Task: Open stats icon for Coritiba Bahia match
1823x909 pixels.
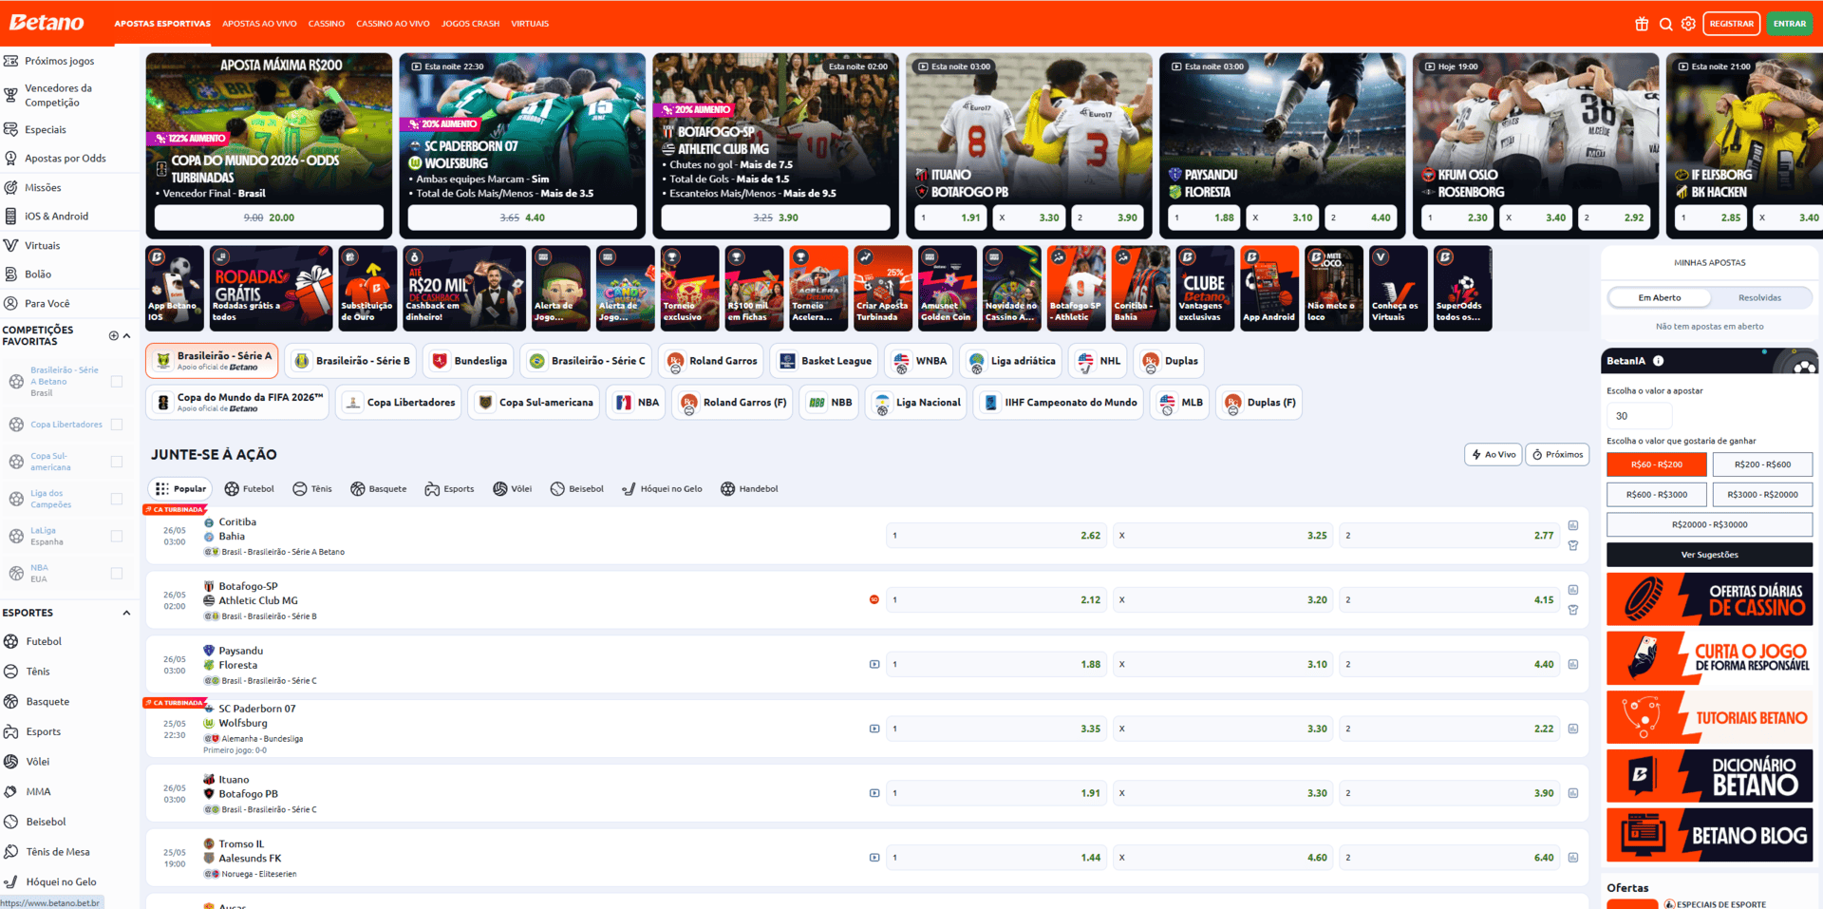Action: [1573, 525]
